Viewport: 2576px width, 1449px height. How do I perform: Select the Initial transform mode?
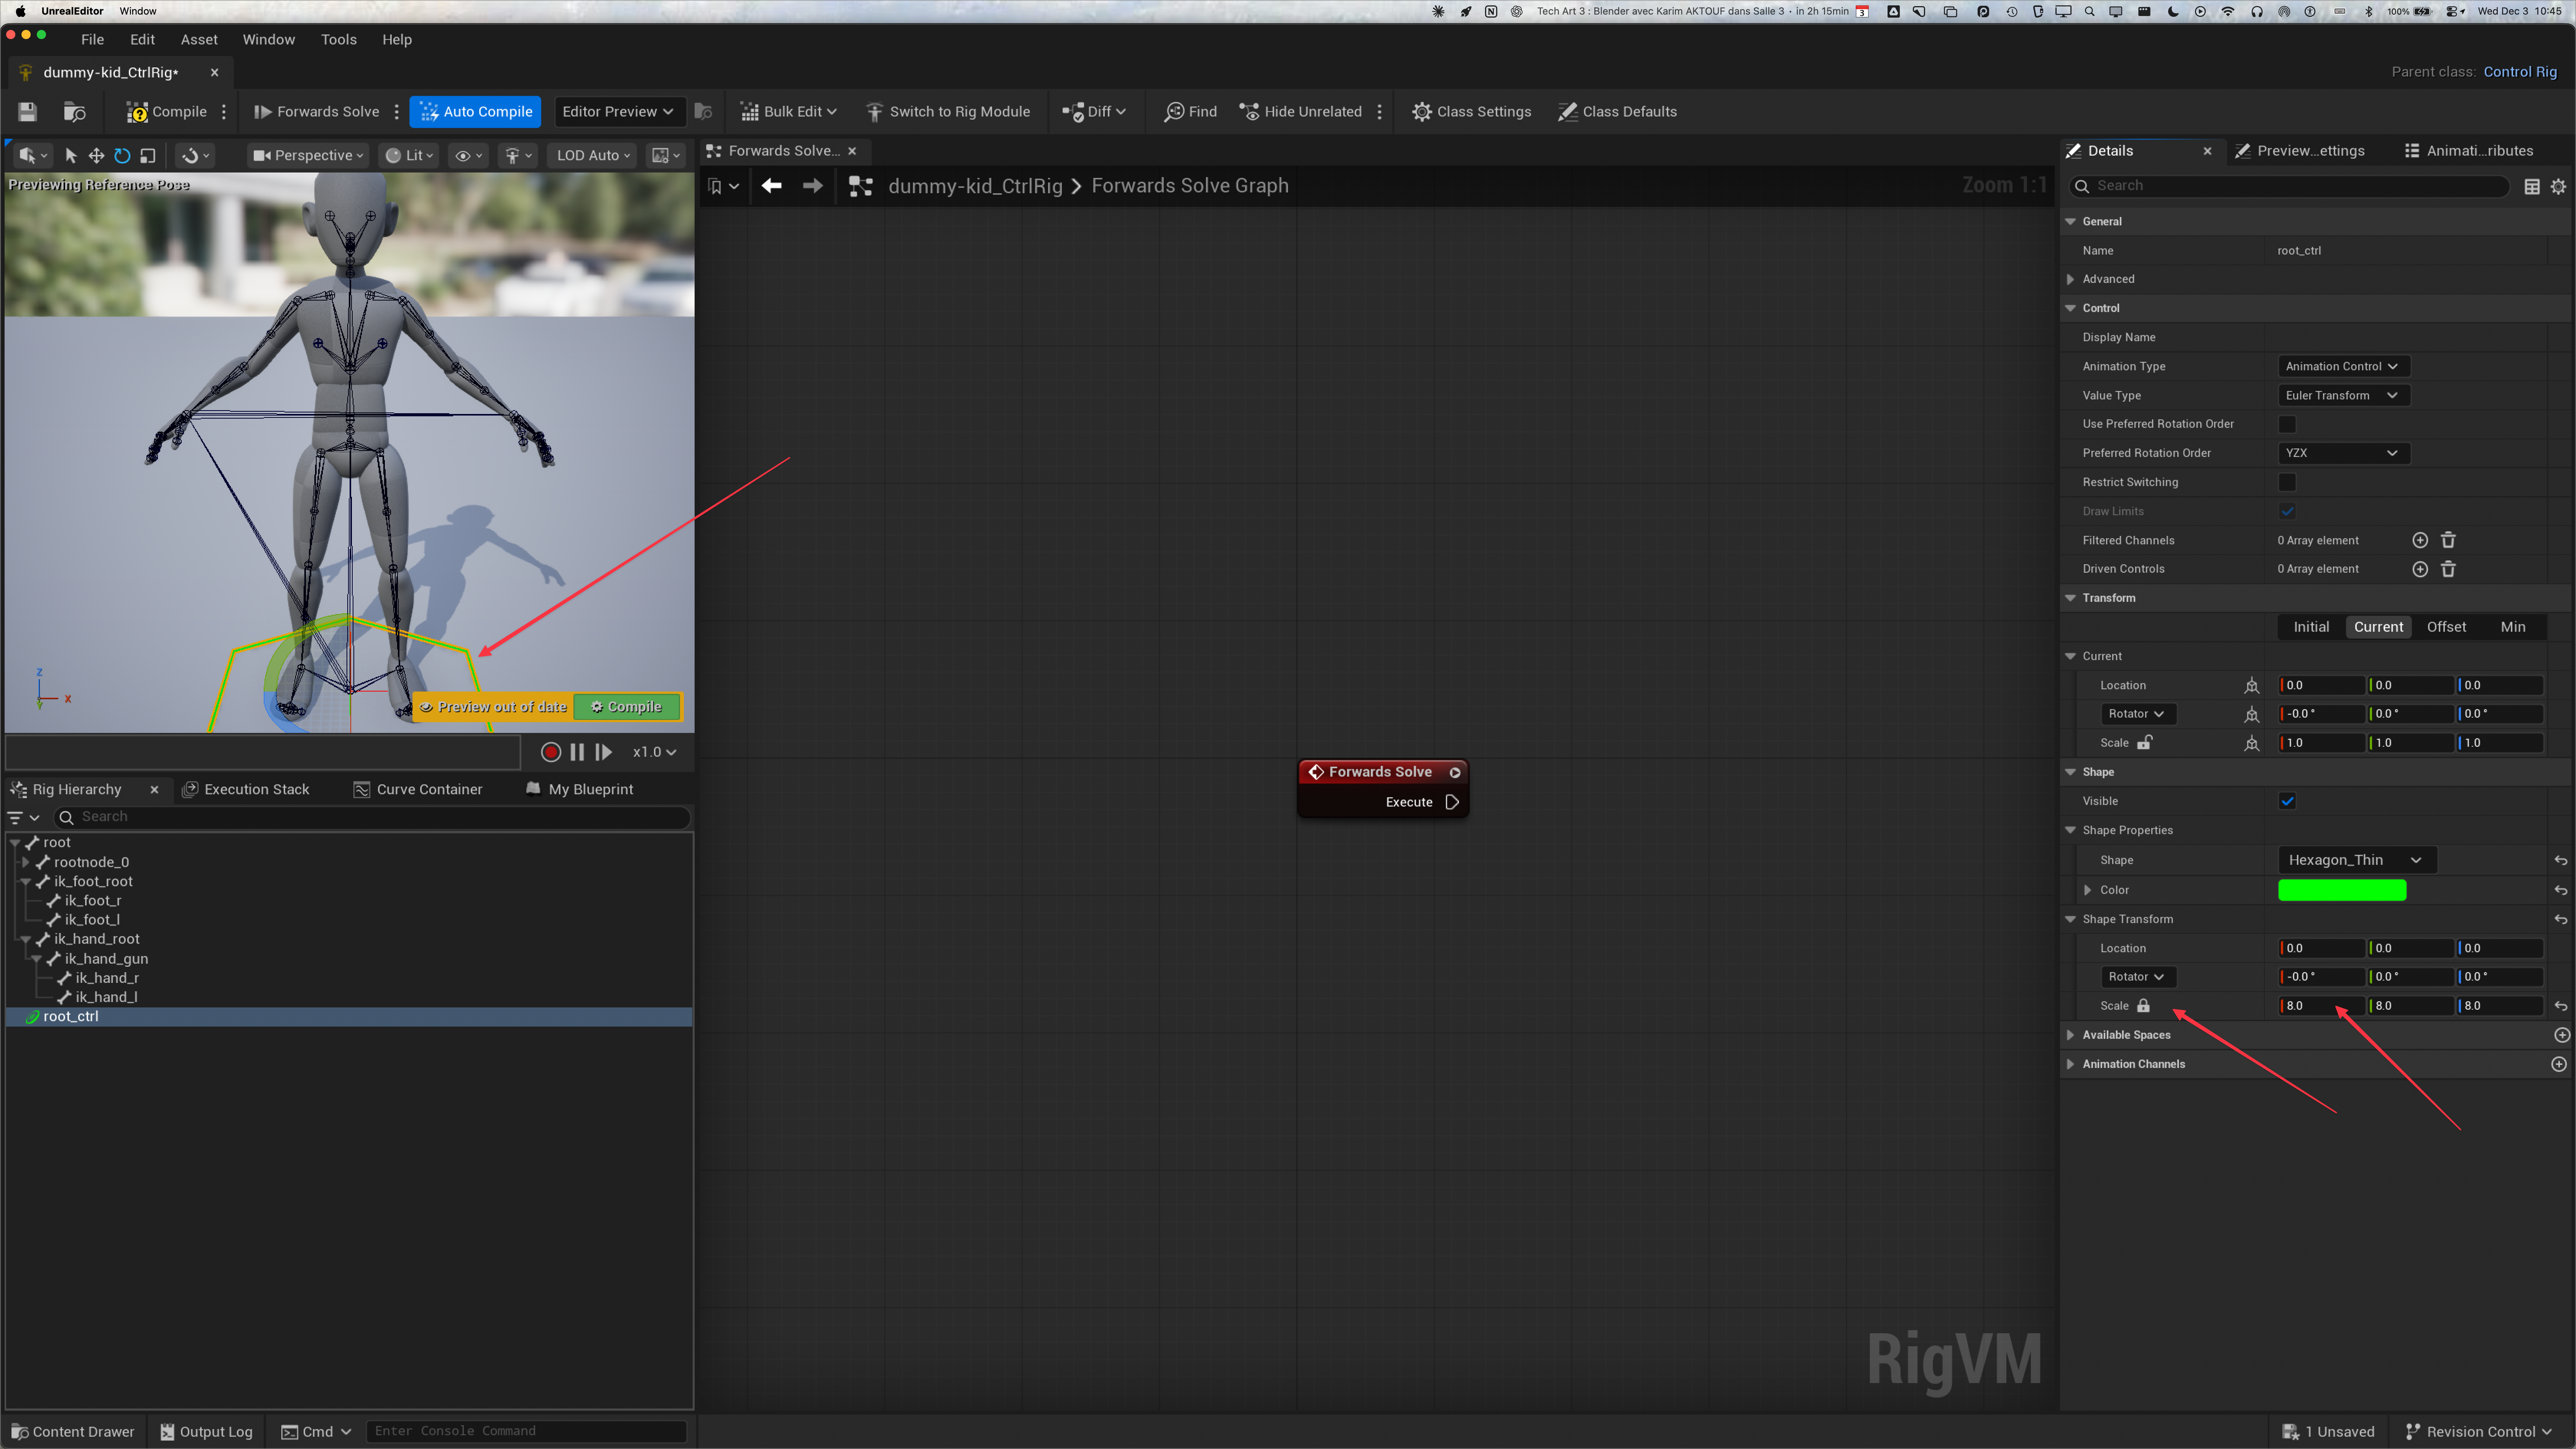[x=2311, y=627]
